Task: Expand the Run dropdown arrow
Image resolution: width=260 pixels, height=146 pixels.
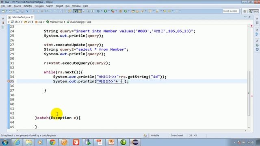Action: click(109, 11)
